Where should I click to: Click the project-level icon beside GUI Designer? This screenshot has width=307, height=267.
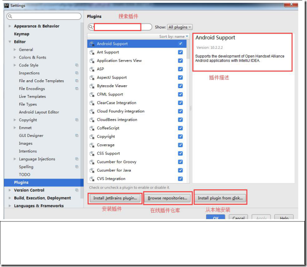click(77, 136)
